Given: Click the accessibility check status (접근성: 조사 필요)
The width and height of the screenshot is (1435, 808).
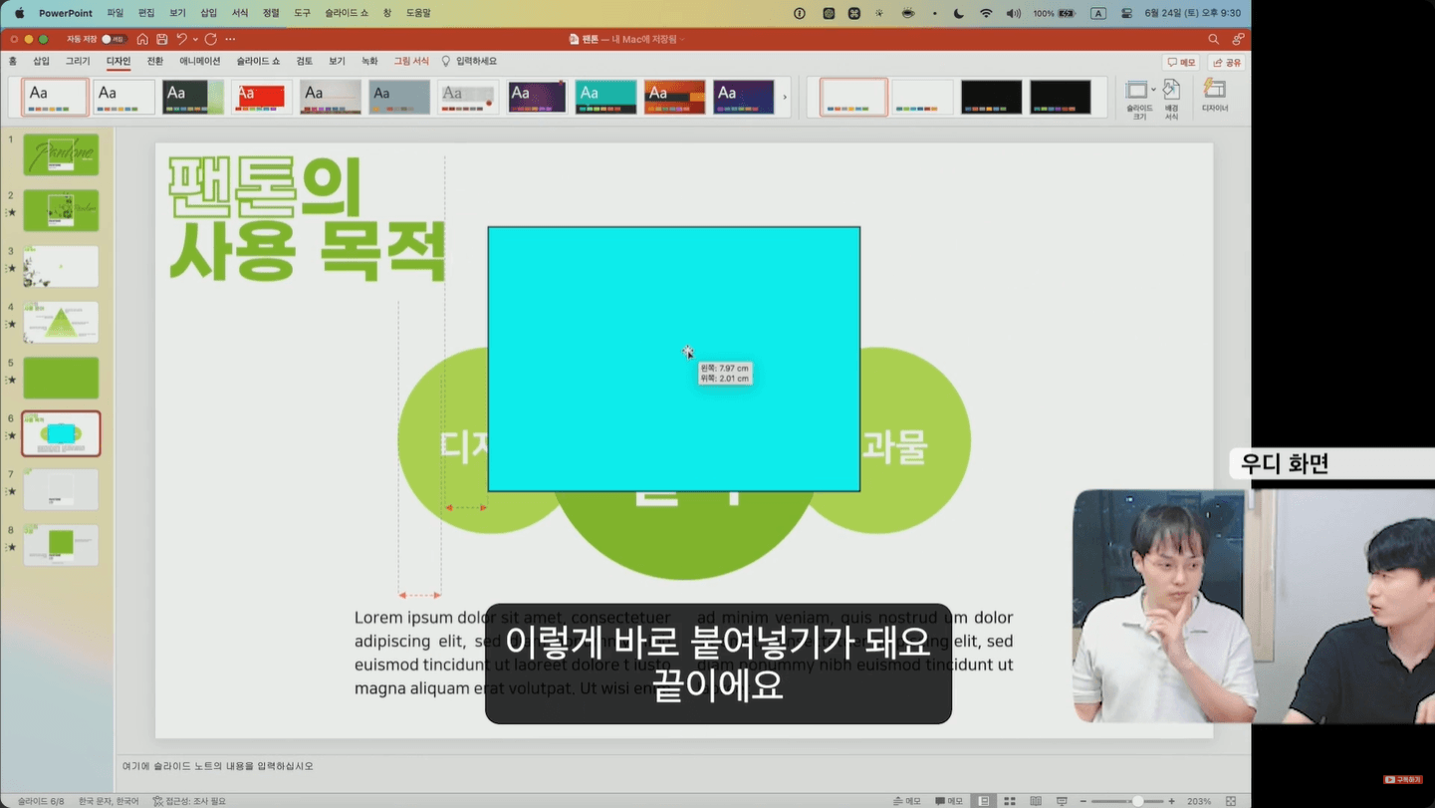Looking at the screenshot, I should [189, 801].
